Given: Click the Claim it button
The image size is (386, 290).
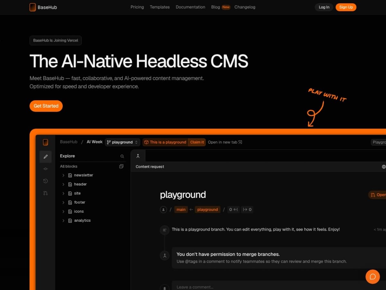Looking at the screenshot, I should coord(197,142).
